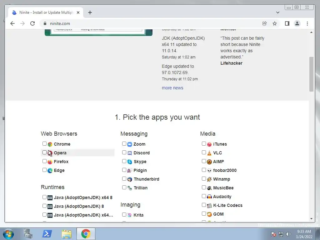Click the Zoom app icon under Messaging

point(130,144)
